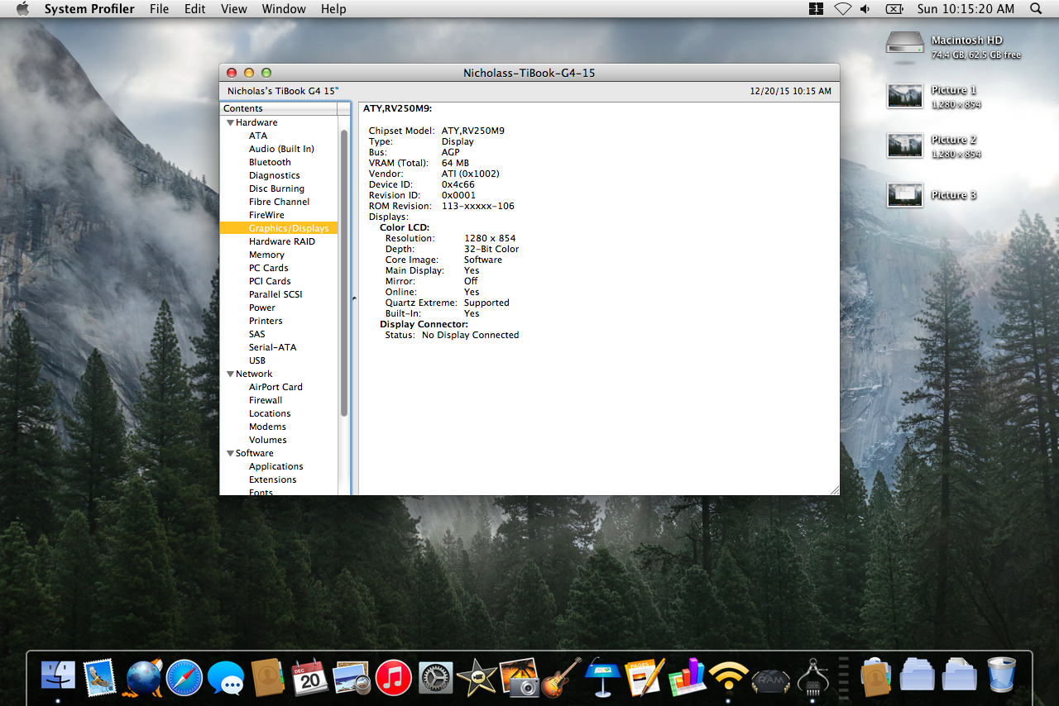The image size is (1059, 706).
Task: Select Firewall under Network
Action: click(266, 400)
